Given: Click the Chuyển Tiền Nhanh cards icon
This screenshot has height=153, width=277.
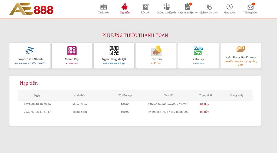Looking at the screenshot, I should (x=29, y=50).
